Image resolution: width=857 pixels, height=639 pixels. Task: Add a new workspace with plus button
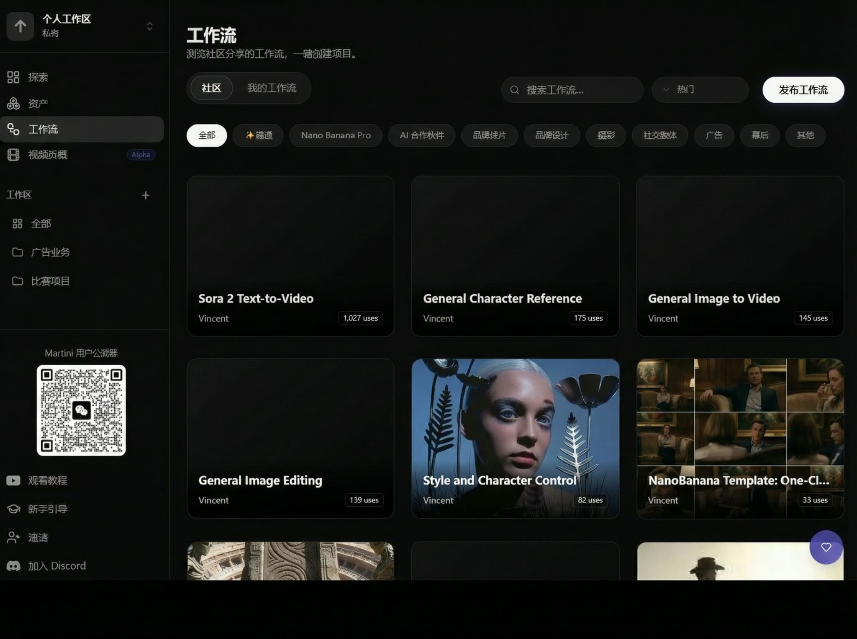[x=146, y=195]
